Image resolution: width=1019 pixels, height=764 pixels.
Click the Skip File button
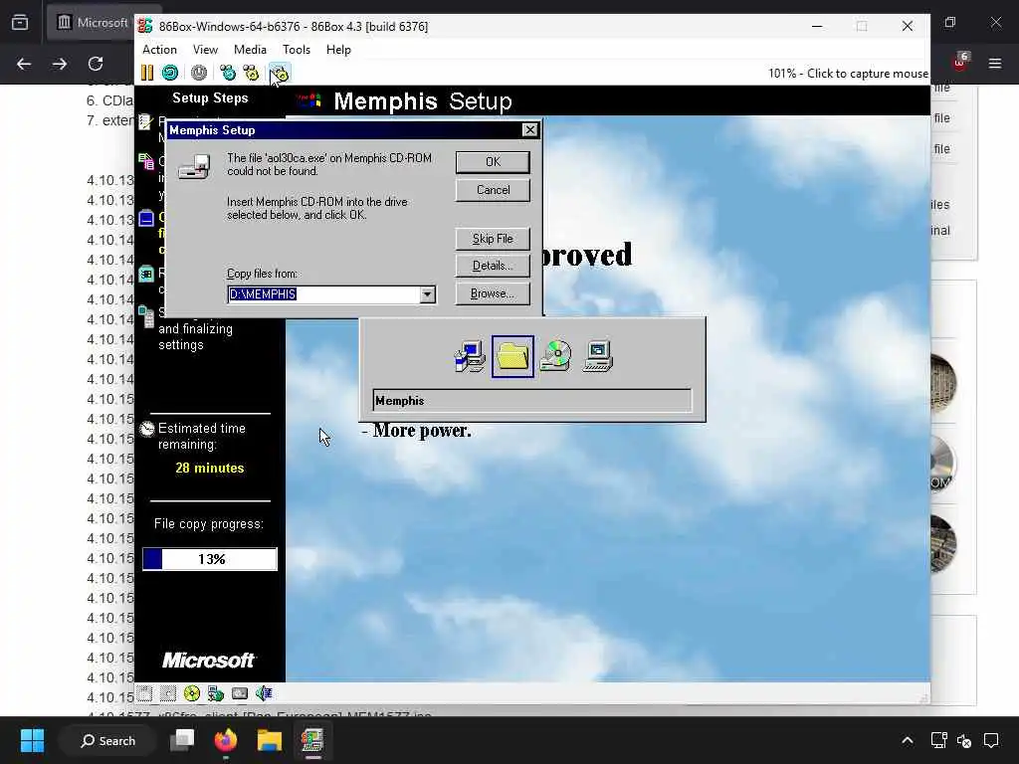(493, 239)
